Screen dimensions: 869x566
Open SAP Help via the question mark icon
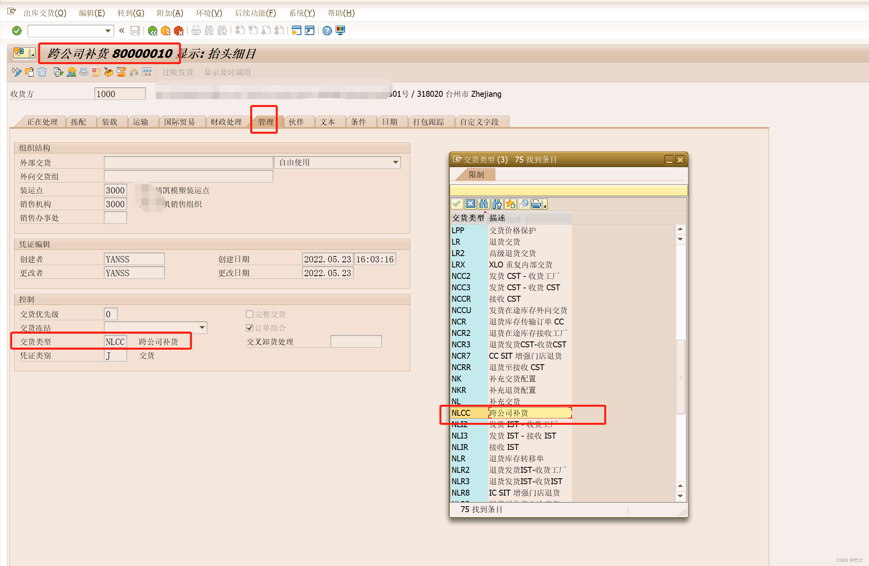coord(327,31)
